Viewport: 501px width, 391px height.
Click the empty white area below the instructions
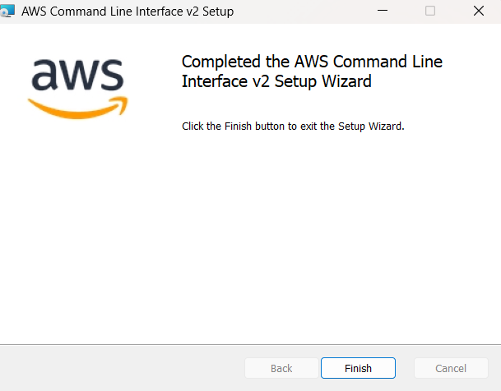250,236
